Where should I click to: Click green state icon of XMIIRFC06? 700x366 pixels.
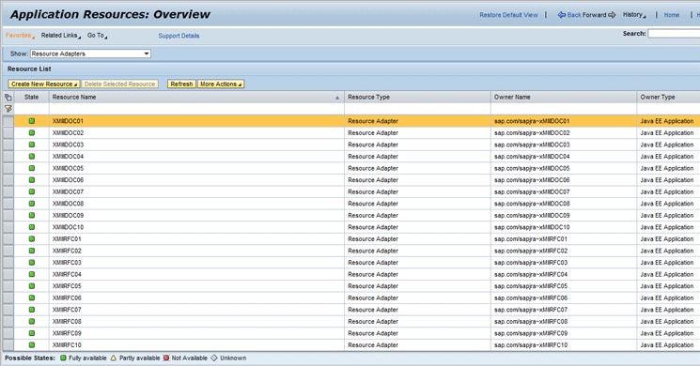click(32, 297)
